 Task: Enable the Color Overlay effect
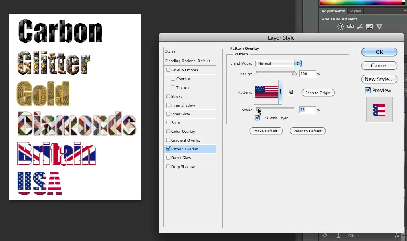pyautogui.click(x=168, y=131)
